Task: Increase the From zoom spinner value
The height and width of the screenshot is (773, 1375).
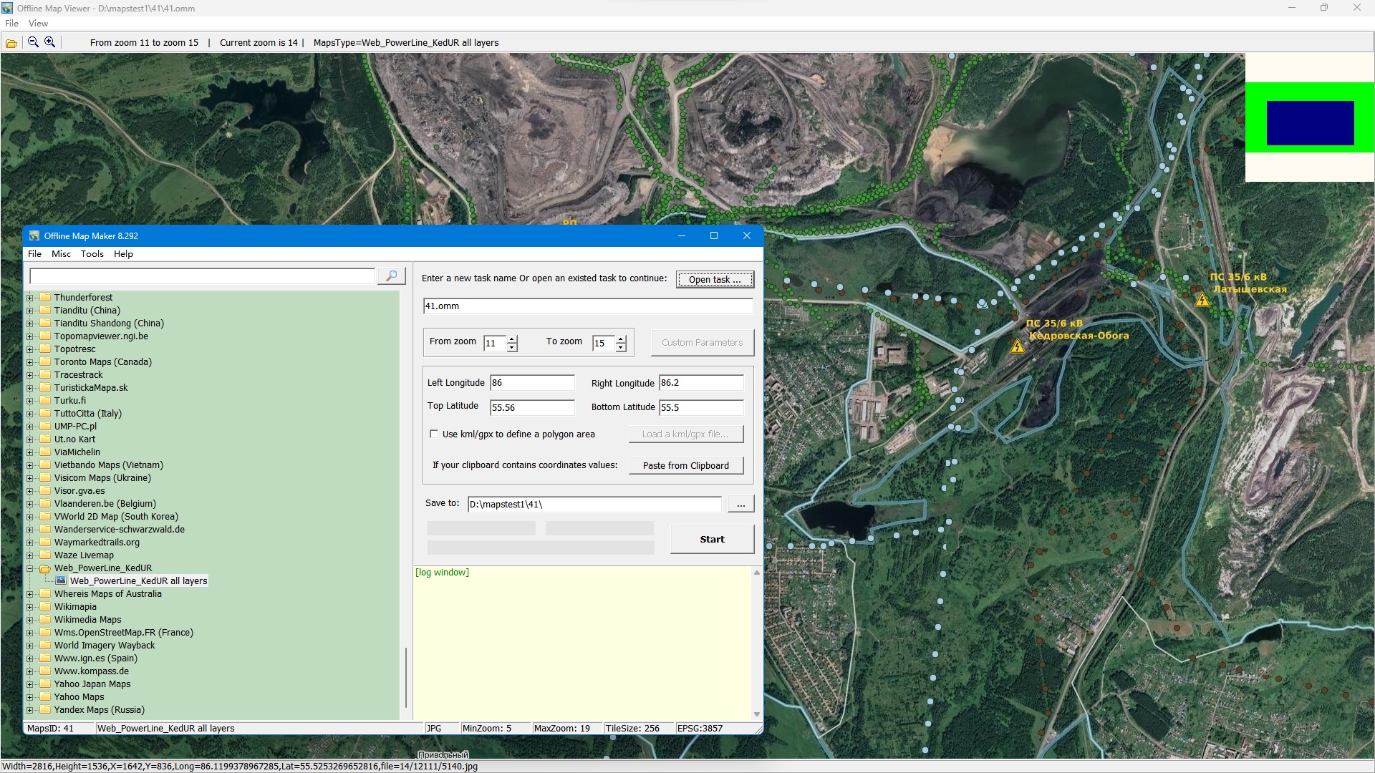Action: tap(512, 339)
